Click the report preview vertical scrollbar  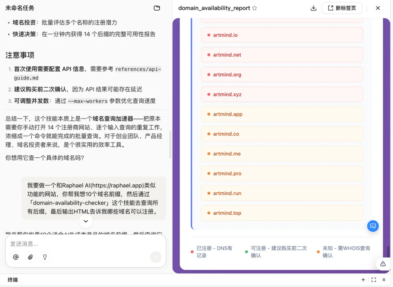[x=388, y=251]
